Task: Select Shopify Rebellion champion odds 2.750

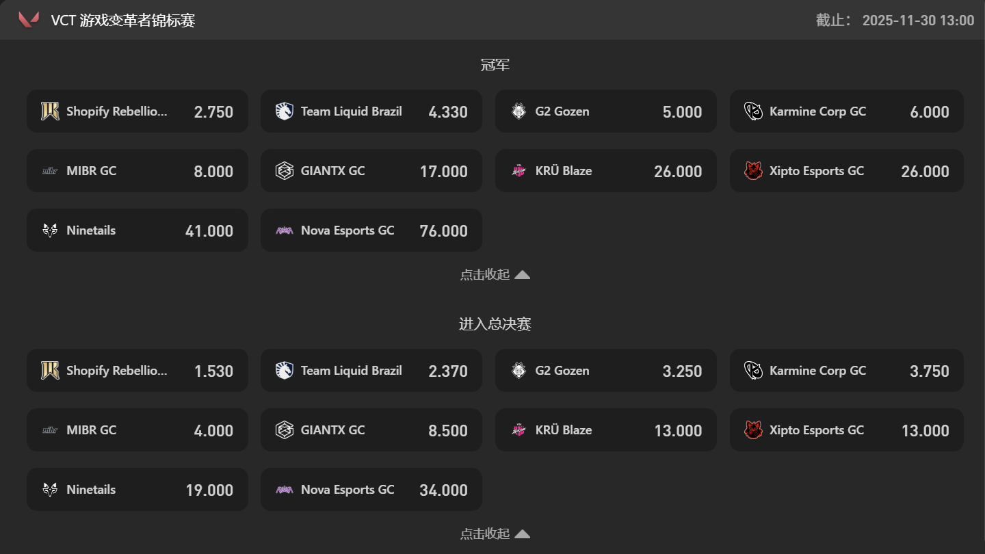Action: pyautogui.click(x=213, y=112)
